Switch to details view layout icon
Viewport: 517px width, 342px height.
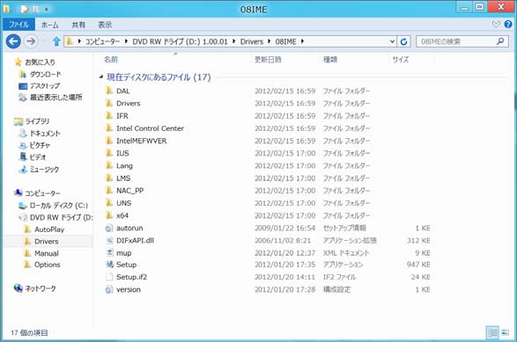pos(492,332)
